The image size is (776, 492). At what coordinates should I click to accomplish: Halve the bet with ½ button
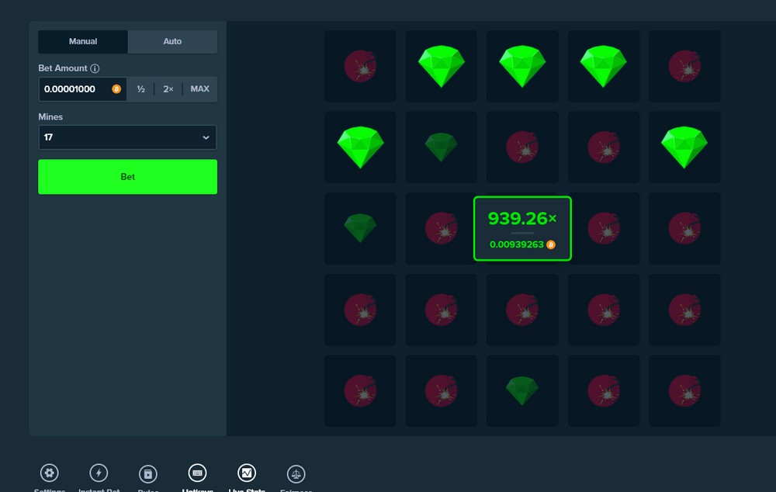(x=141, y=89)
